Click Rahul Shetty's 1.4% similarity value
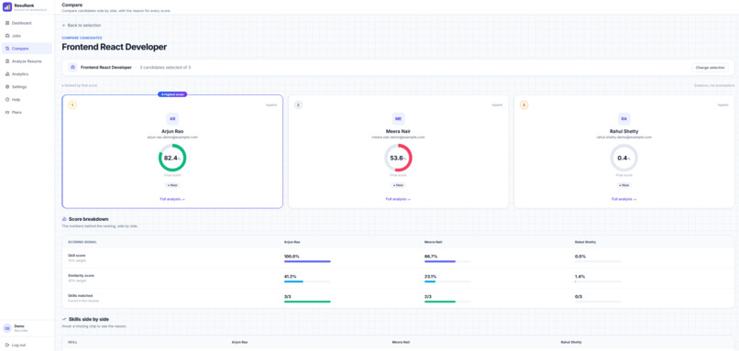 (579, 276)
